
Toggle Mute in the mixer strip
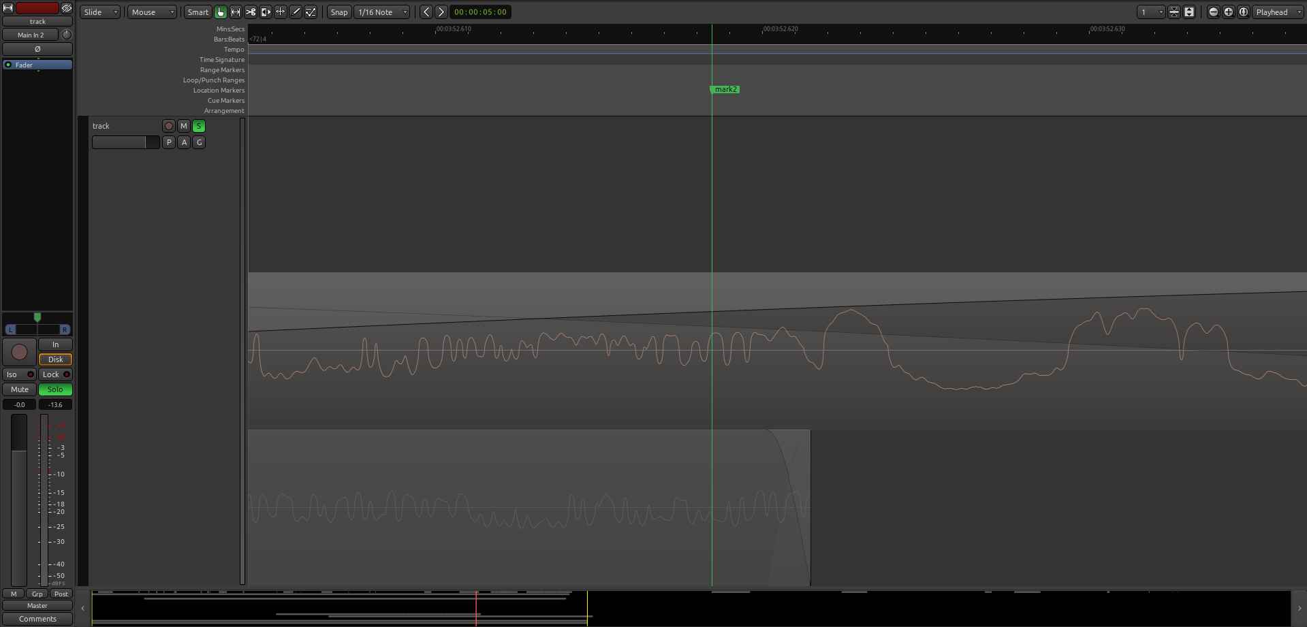click(x=20, y=389)
